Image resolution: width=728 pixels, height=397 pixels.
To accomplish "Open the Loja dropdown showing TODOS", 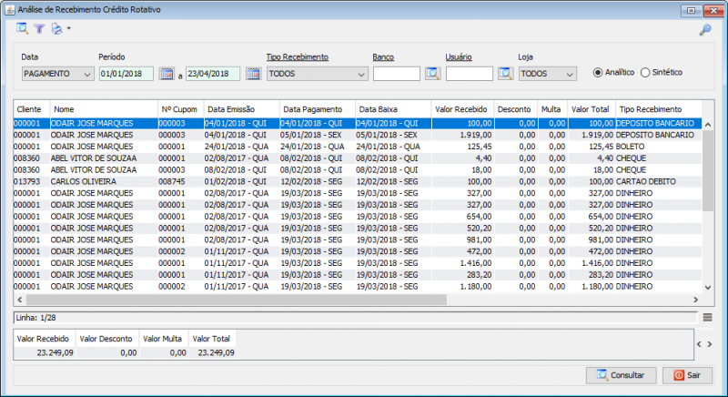I will coord(548,74).
